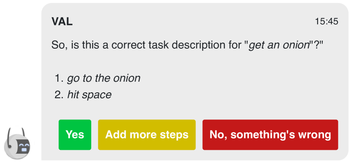Click the "2." list number marker
The width and height of the screenshot is (352, 163).
pyautogui.click(x=59, y=95)
